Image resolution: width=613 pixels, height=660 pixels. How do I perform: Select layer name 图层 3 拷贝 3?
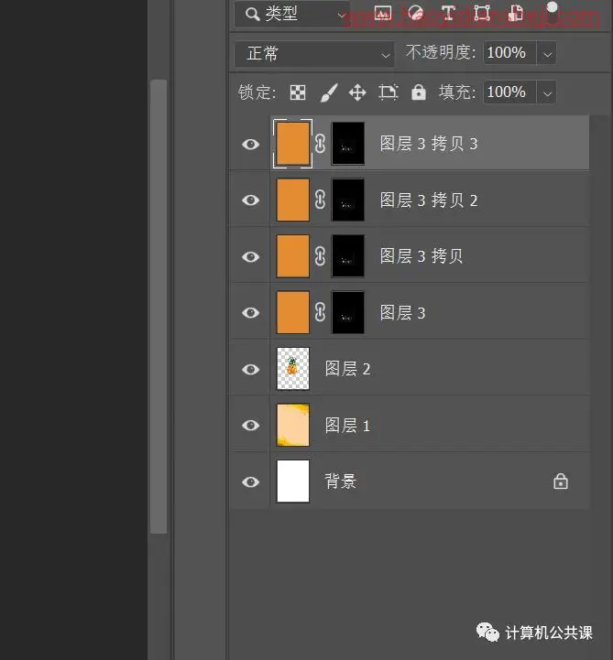click(429, 144)
